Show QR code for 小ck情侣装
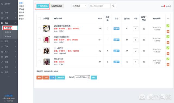Viewport: 174px width, 103px height. 144,51
